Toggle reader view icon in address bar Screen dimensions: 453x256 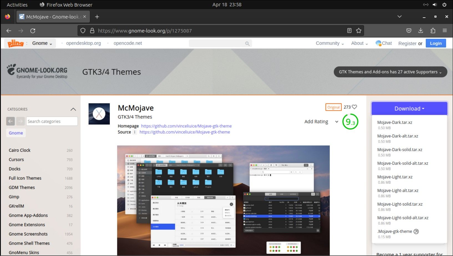[x=349, y=31]
